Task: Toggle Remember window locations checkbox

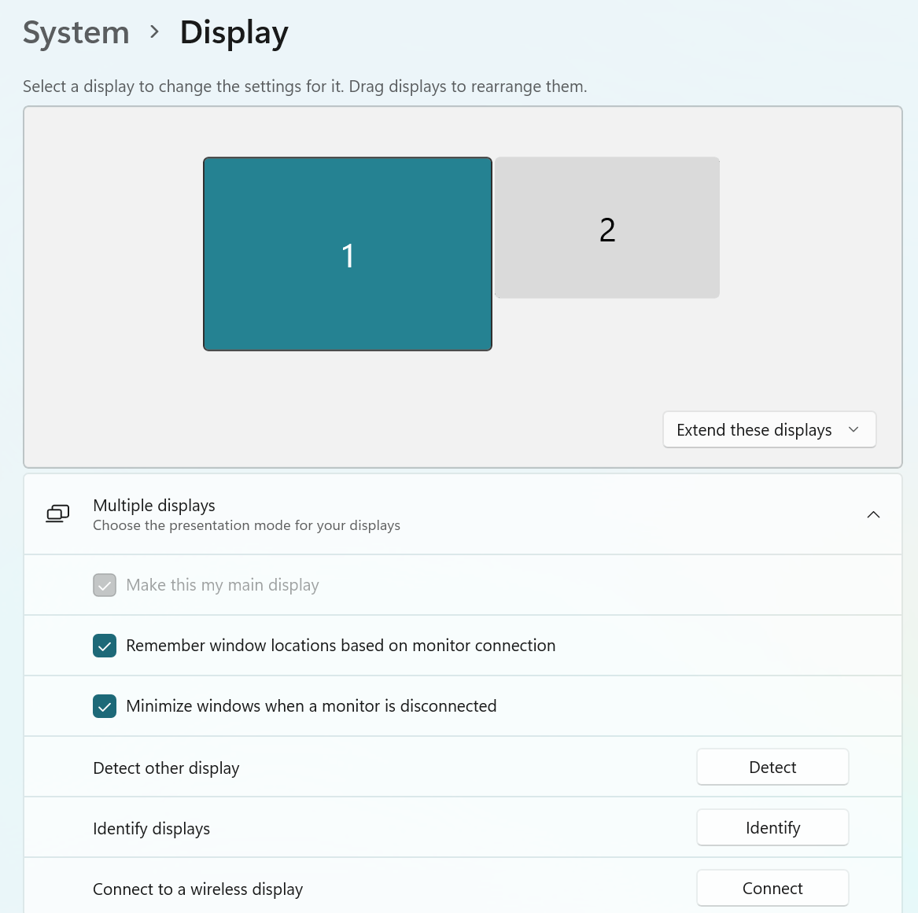Action: (x=105, y=646)
